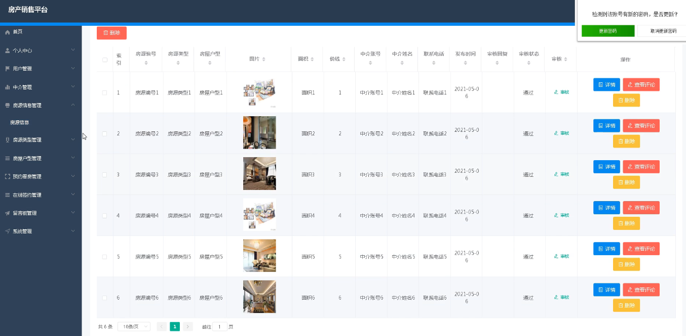Collapse the 房源信息管理 menu chevron
This screenshot has width=686, height=336.
point(73,105)
